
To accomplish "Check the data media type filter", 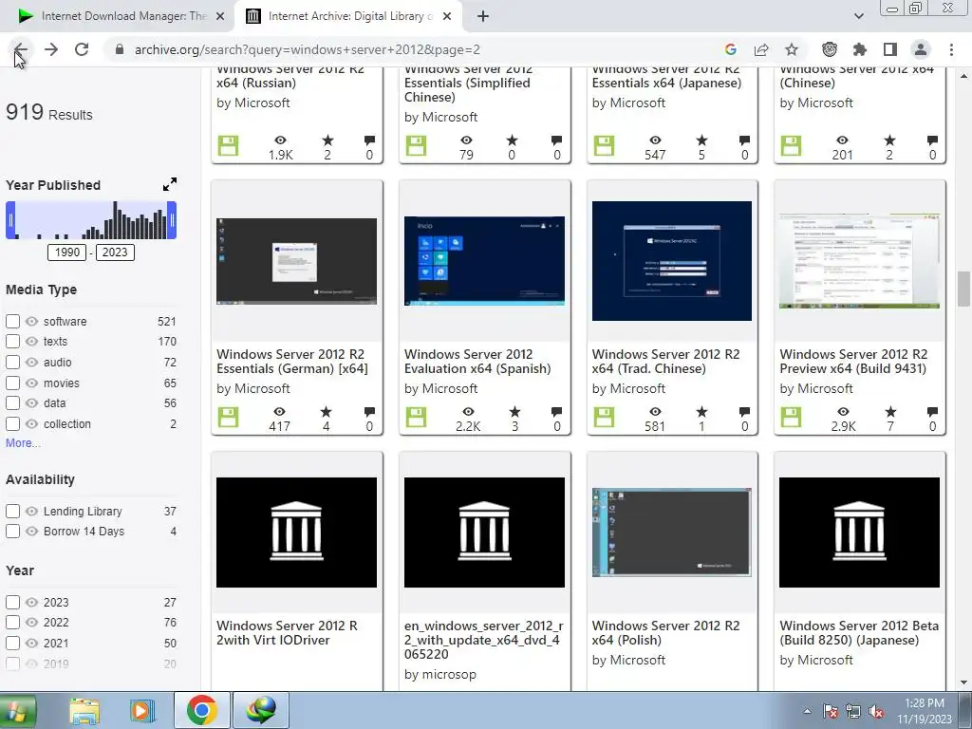I will tap(12, 402).
